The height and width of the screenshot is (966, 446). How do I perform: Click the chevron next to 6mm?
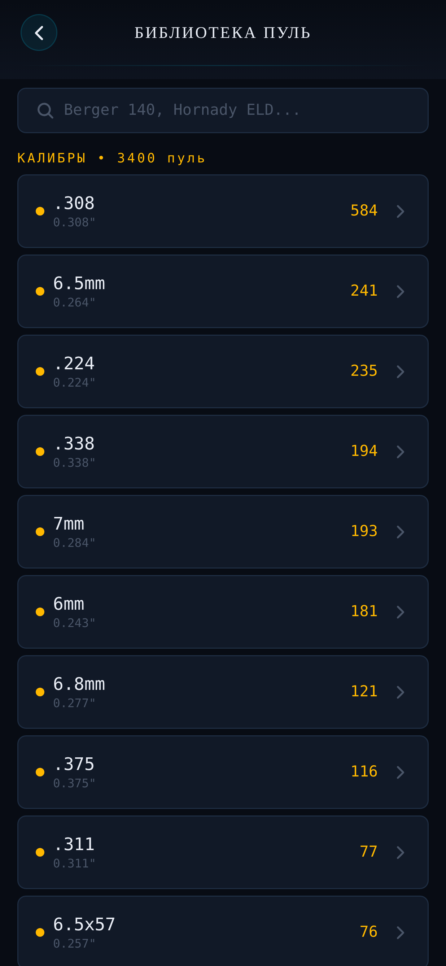pos(400,612)
